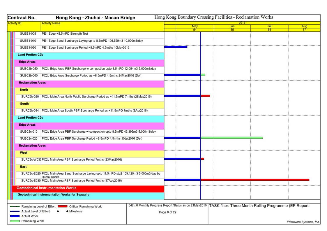Select the Jul month header

click(269, 26)
